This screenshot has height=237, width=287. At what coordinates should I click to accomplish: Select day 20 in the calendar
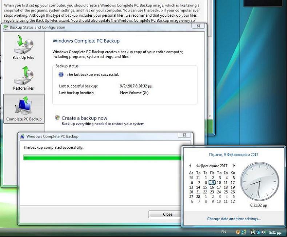click(191, 192)
